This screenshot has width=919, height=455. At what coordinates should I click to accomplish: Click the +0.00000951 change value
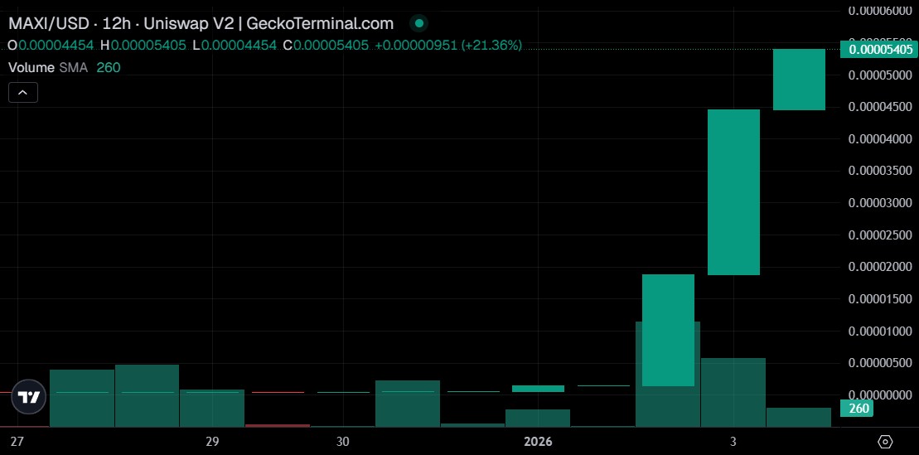tap(415, 45)
